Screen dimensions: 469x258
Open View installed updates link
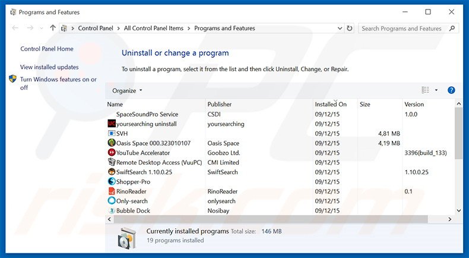coord(49,67)
